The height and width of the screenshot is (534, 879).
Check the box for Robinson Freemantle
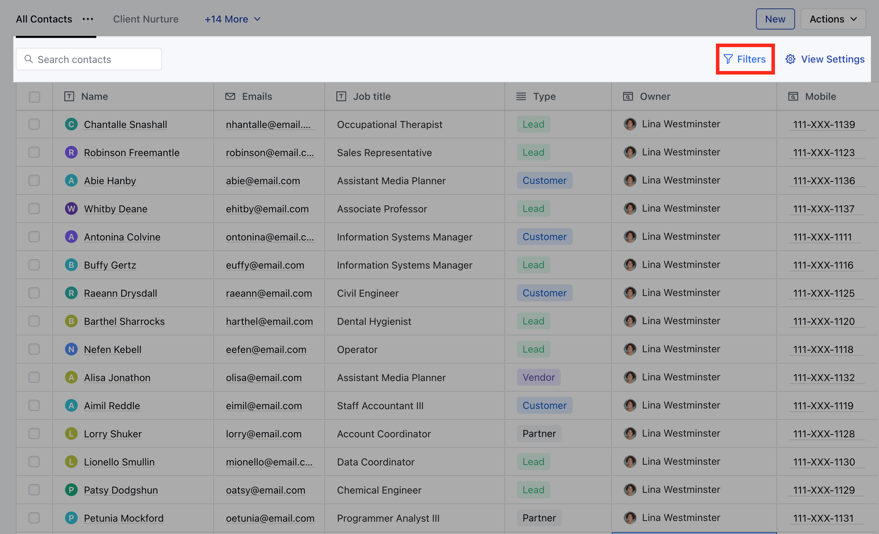click(x=34, y=152)
